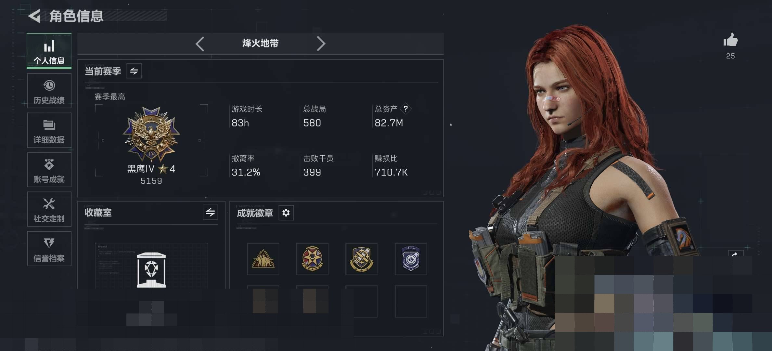Image resolution: width=772 pixels, height=351 pixels.
Task: Select the triangular gold achievement badge
Action: [263, 259]
